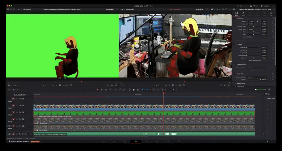Click the blue Marker icon
This screenshot has width=282, height=151.
(x=147, y=90)
